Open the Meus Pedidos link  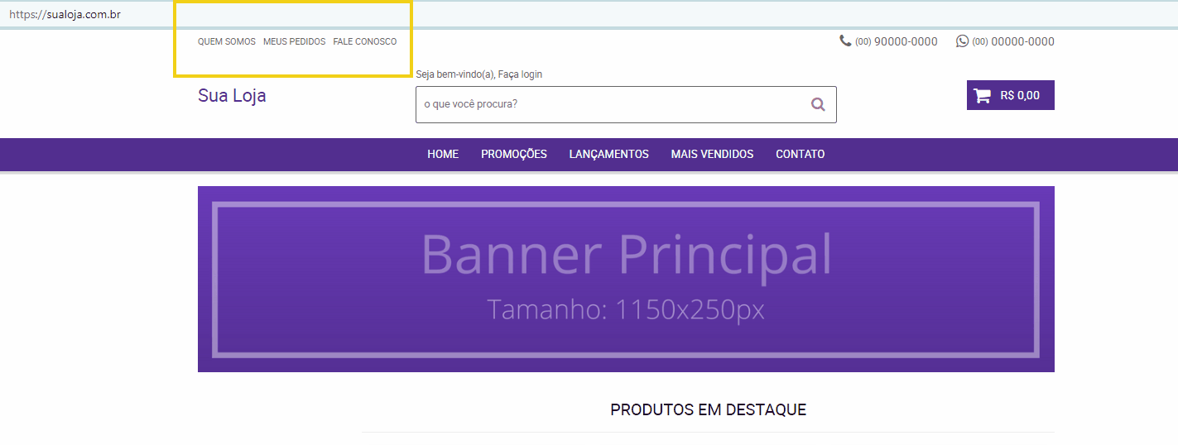(294, 41)
